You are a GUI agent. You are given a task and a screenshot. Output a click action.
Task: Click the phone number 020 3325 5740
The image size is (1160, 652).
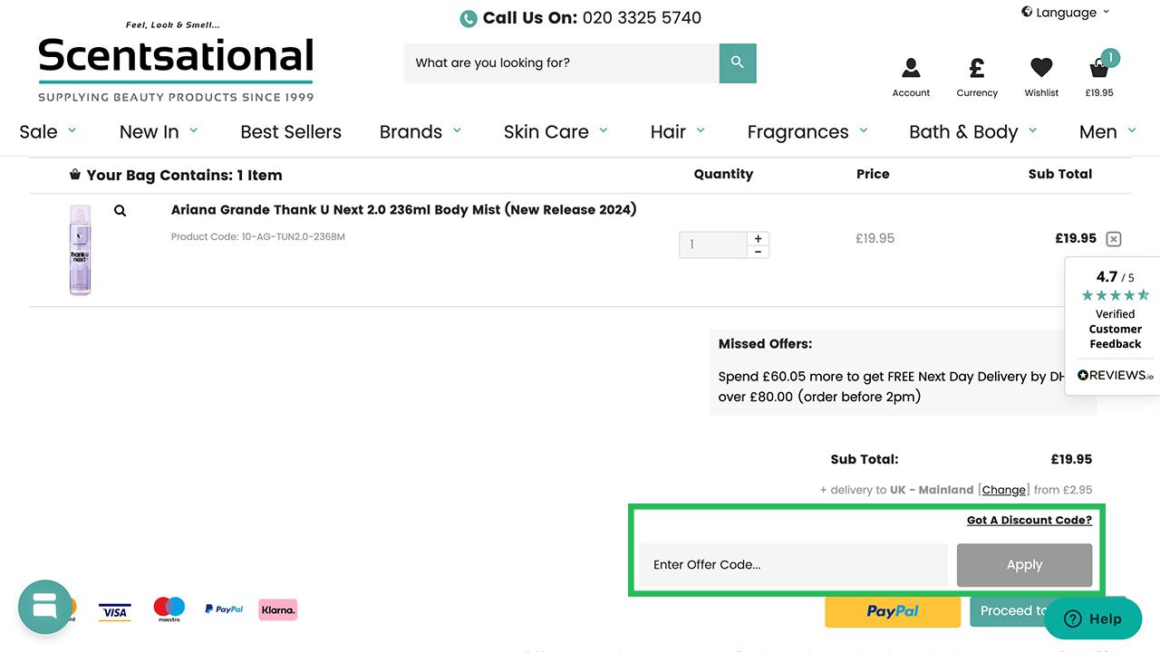coord(642,18)
